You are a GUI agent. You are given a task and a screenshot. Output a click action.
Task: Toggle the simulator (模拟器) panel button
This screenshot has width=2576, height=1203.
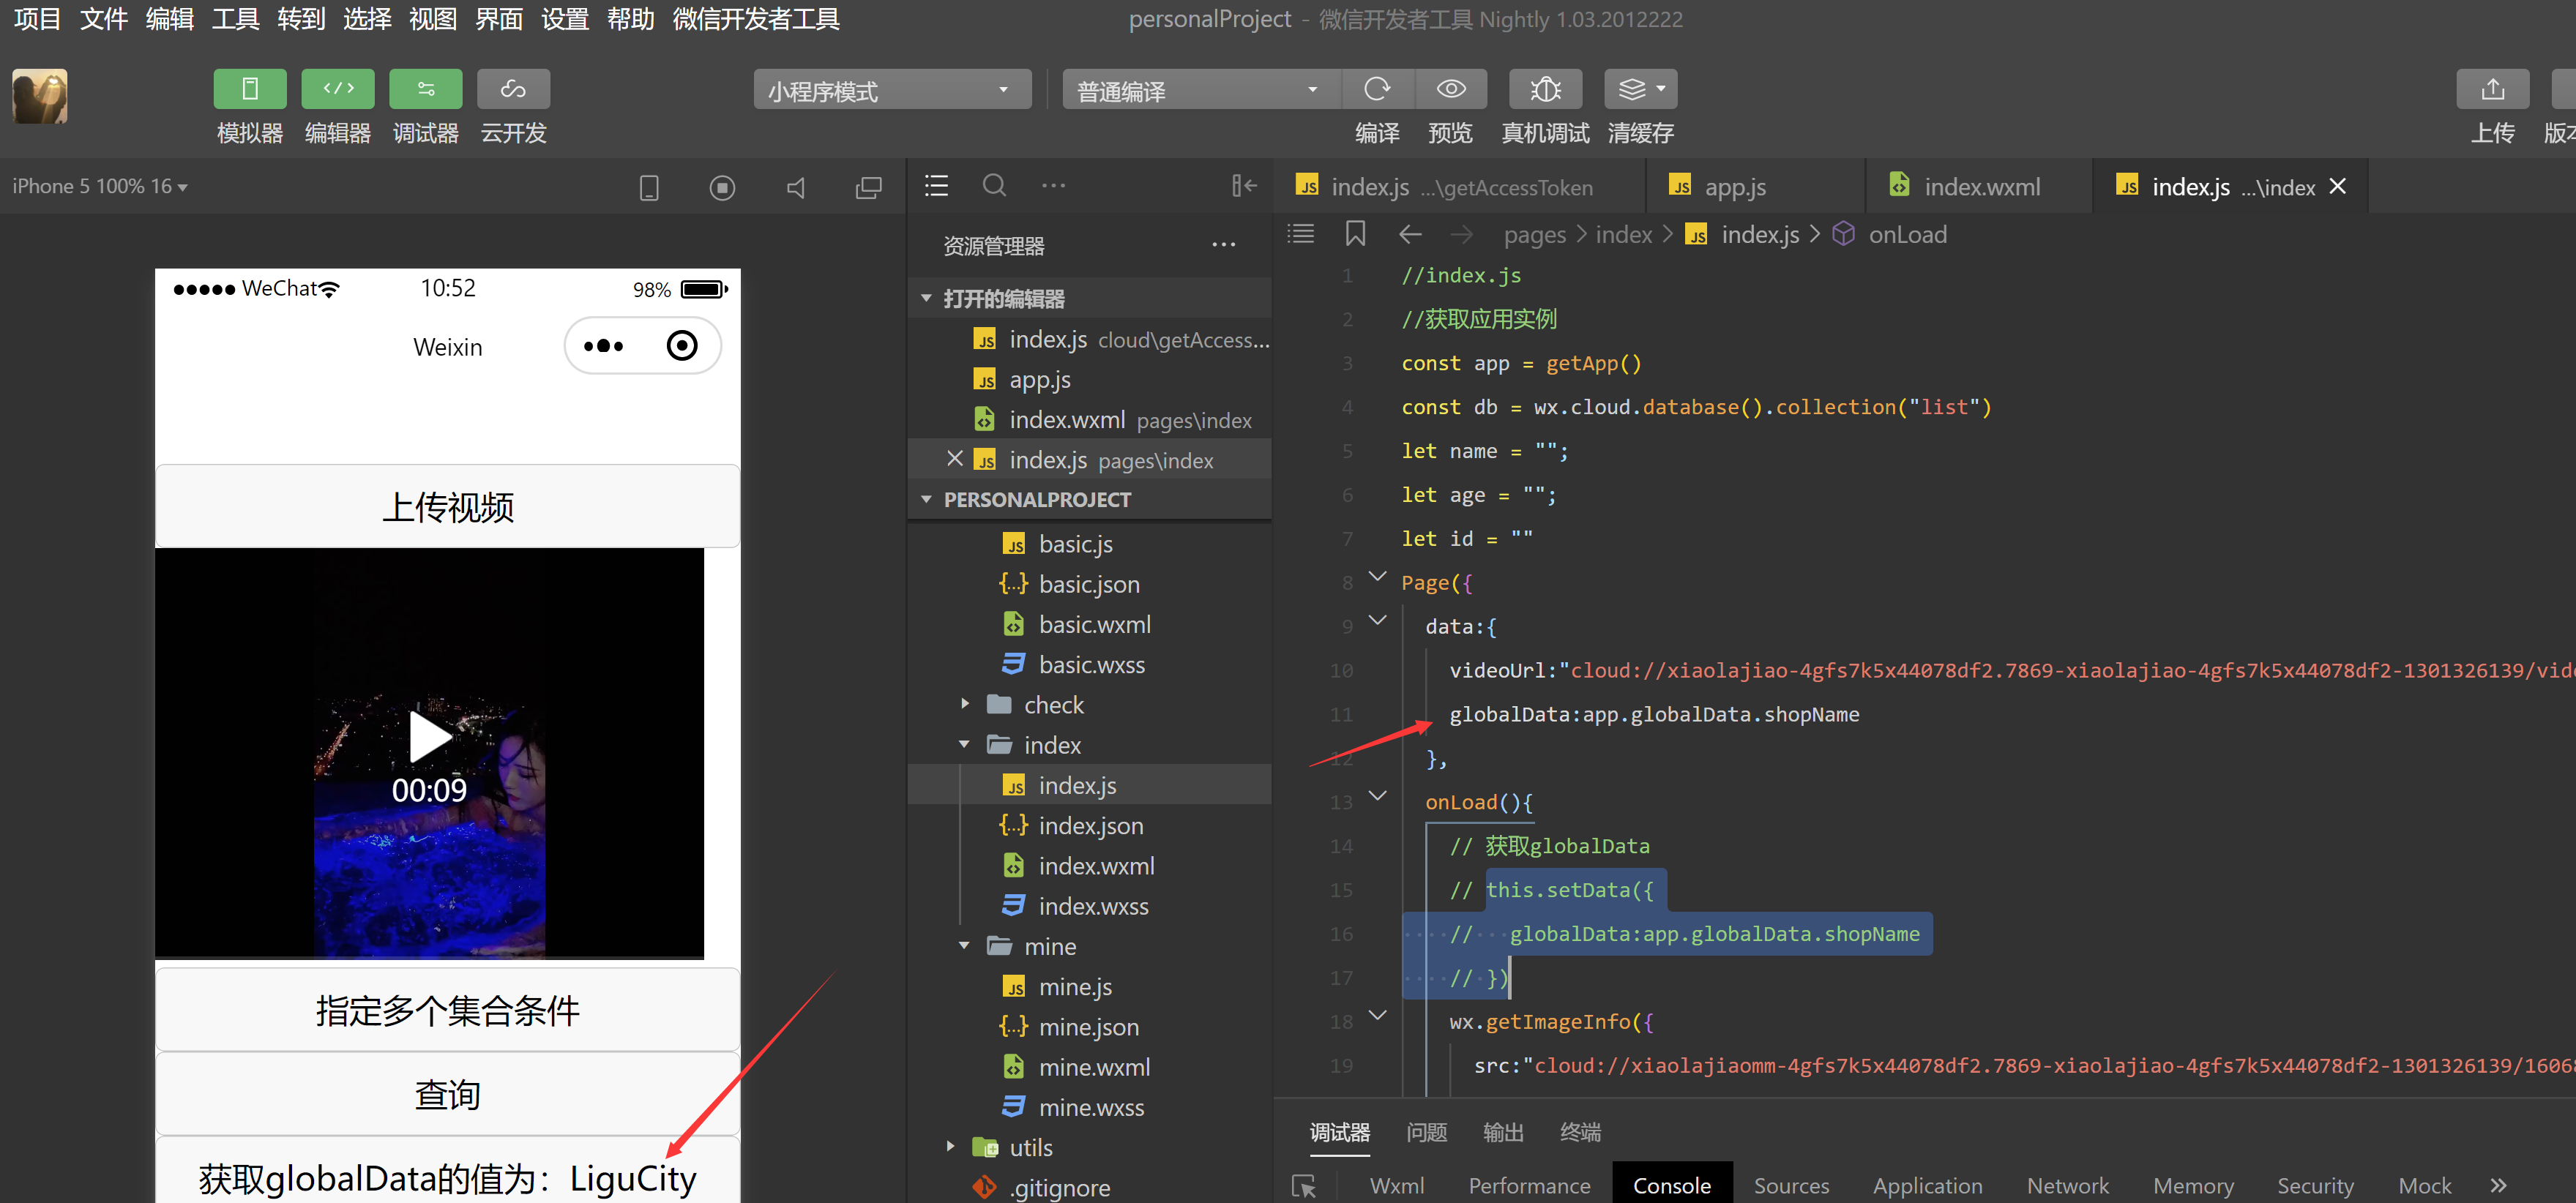[x=250, y=90]
